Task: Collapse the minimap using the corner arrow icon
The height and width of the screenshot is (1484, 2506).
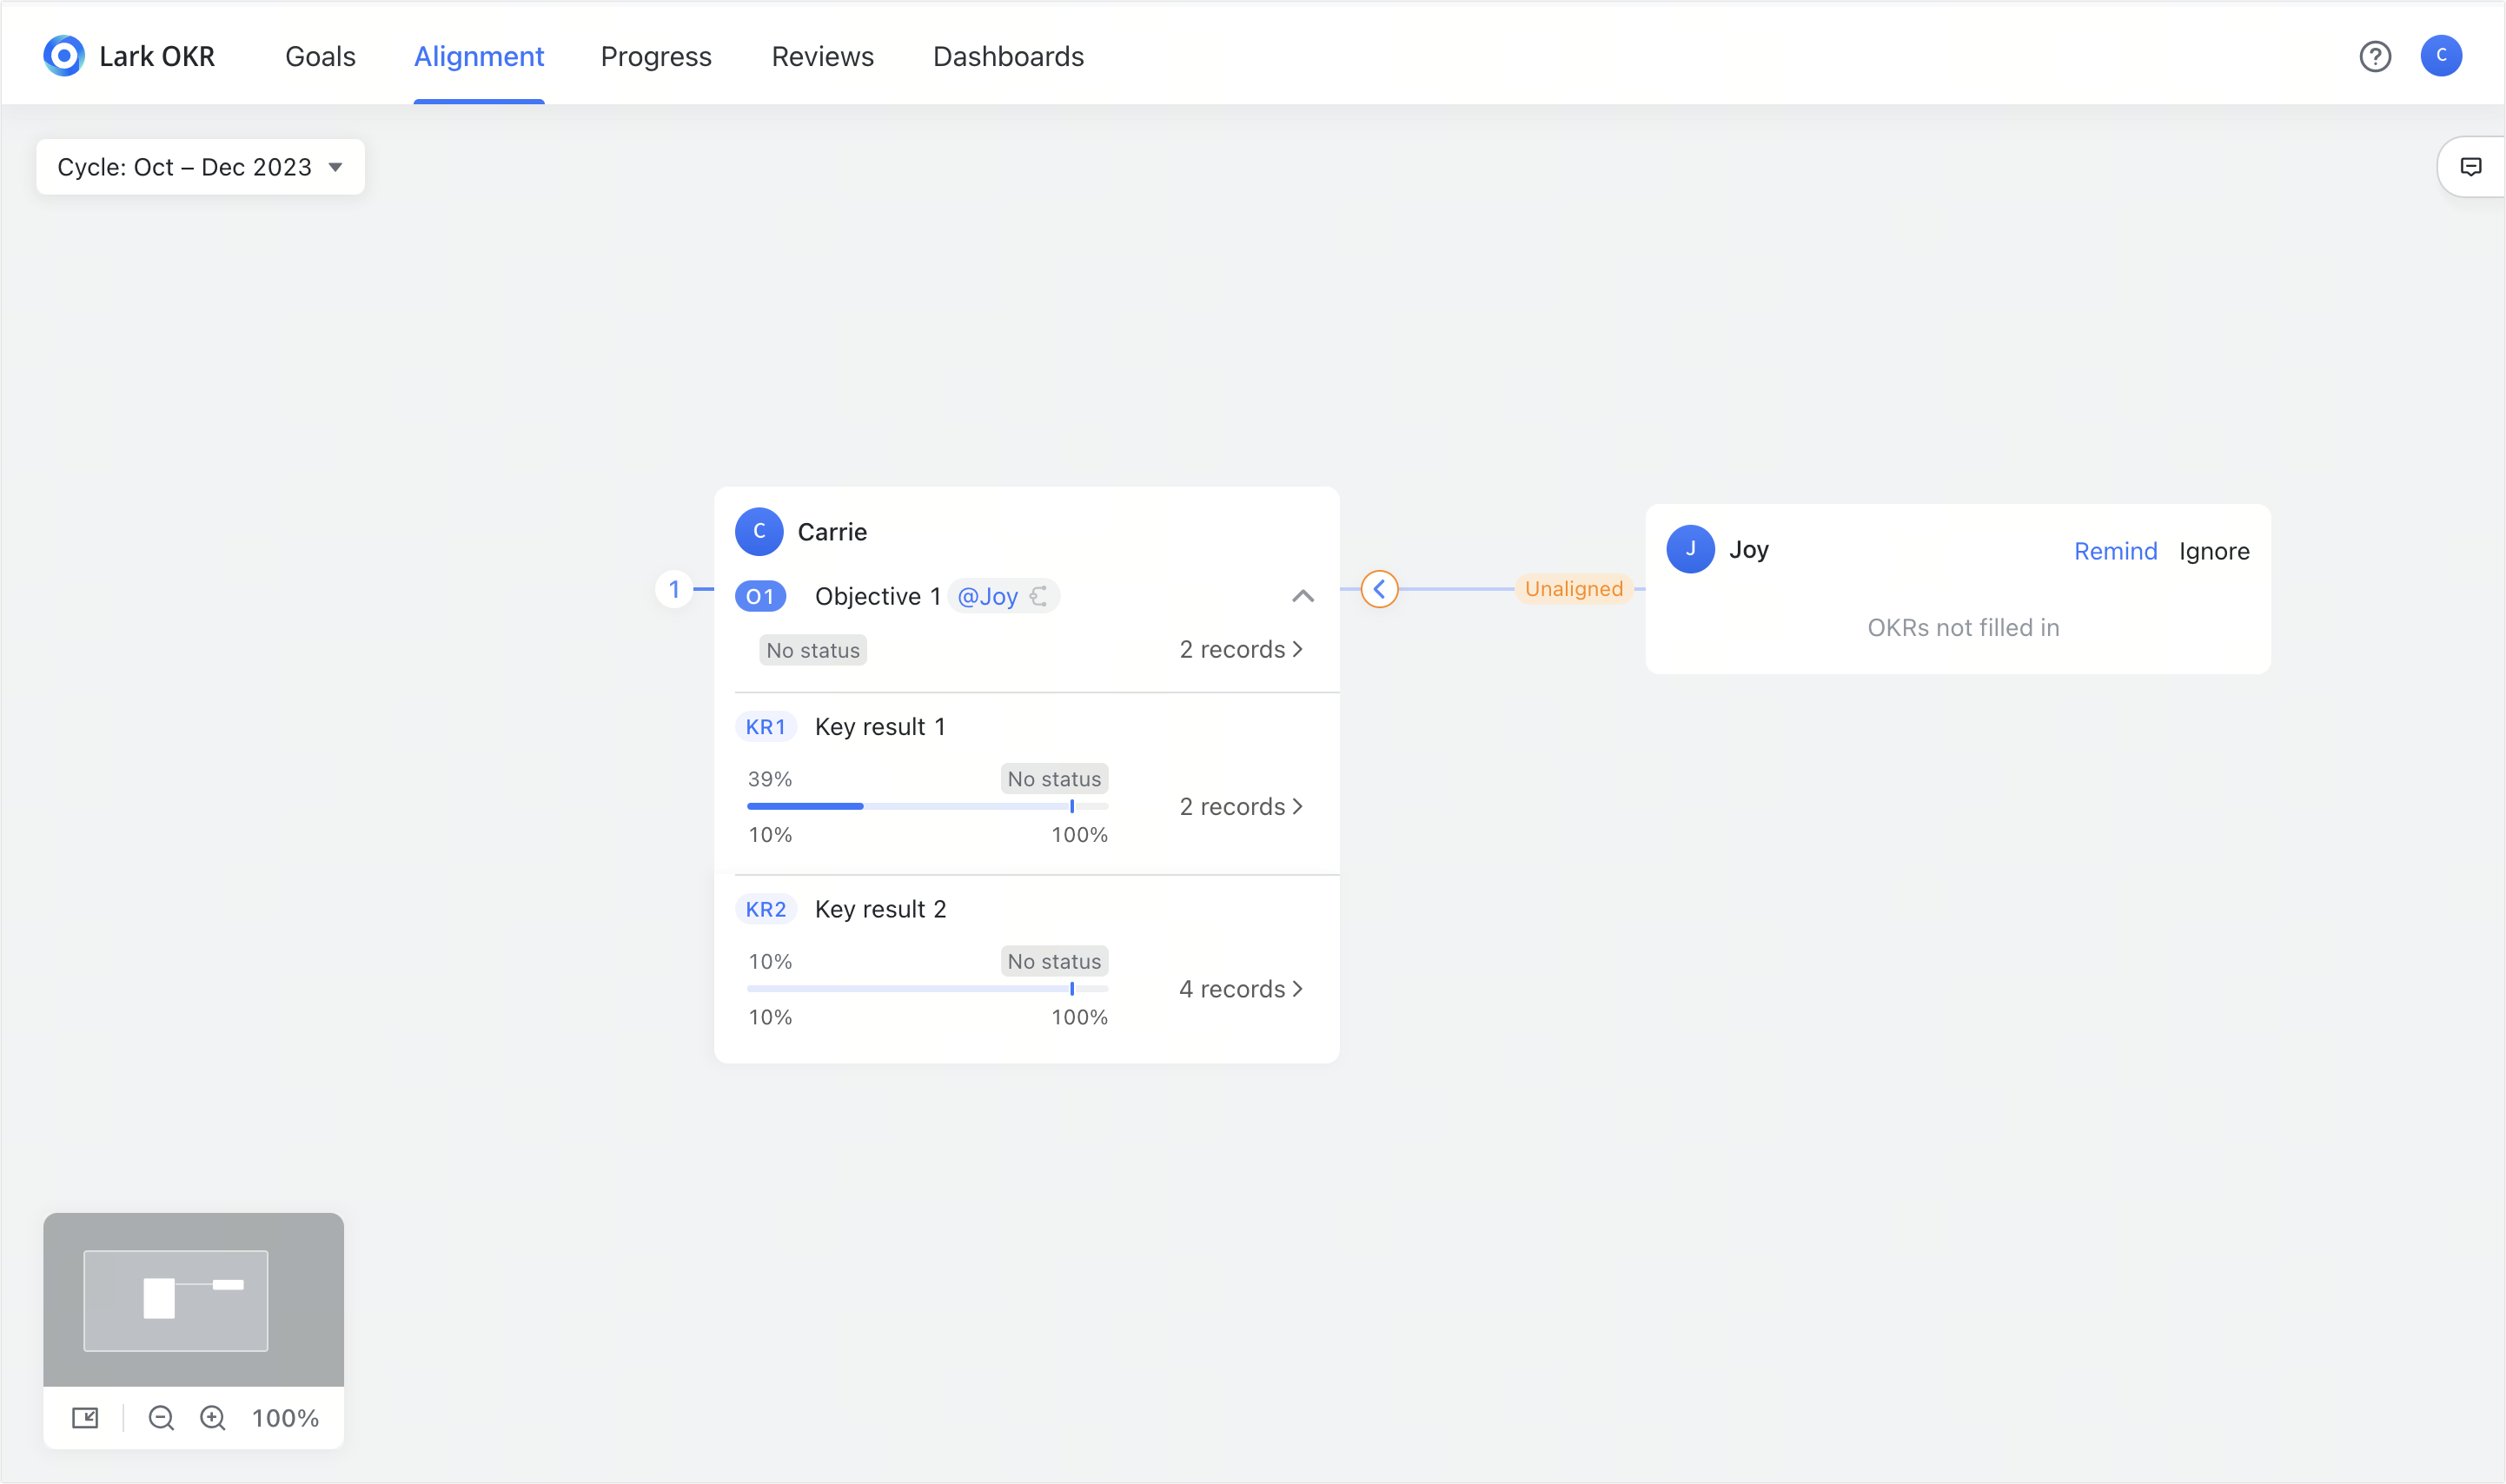Action: point(86,1417)
